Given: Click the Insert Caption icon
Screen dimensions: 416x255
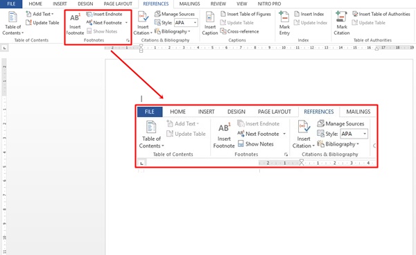Looking at the screenshot, I should point(210,17).
